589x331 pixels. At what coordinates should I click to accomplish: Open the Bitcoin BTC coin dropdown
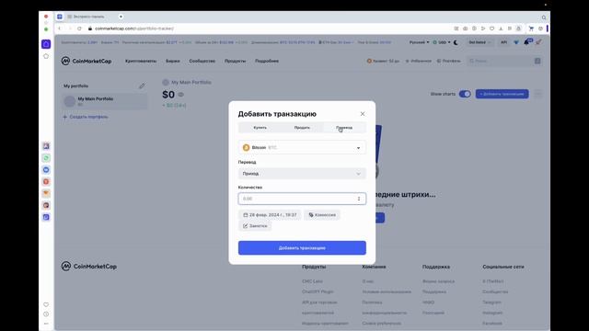[302, 147]
